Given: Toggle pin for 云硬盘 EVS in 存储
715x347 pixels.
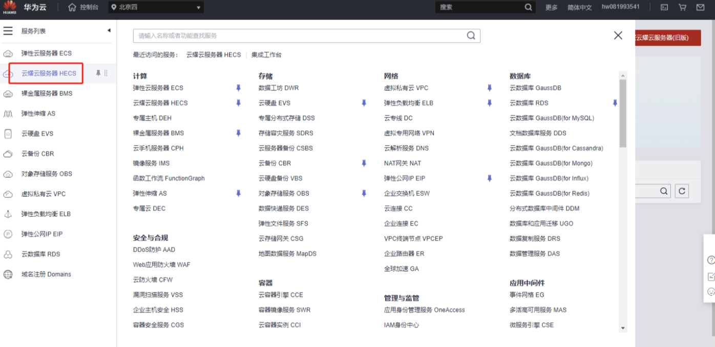Looking at the screenshot, I should [x=364, y=103].
